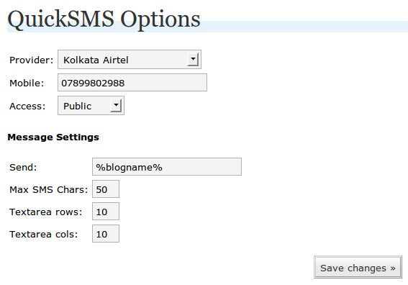Click the Send field containing %blogname%
The image size is (408, 285).
[167, 167]
